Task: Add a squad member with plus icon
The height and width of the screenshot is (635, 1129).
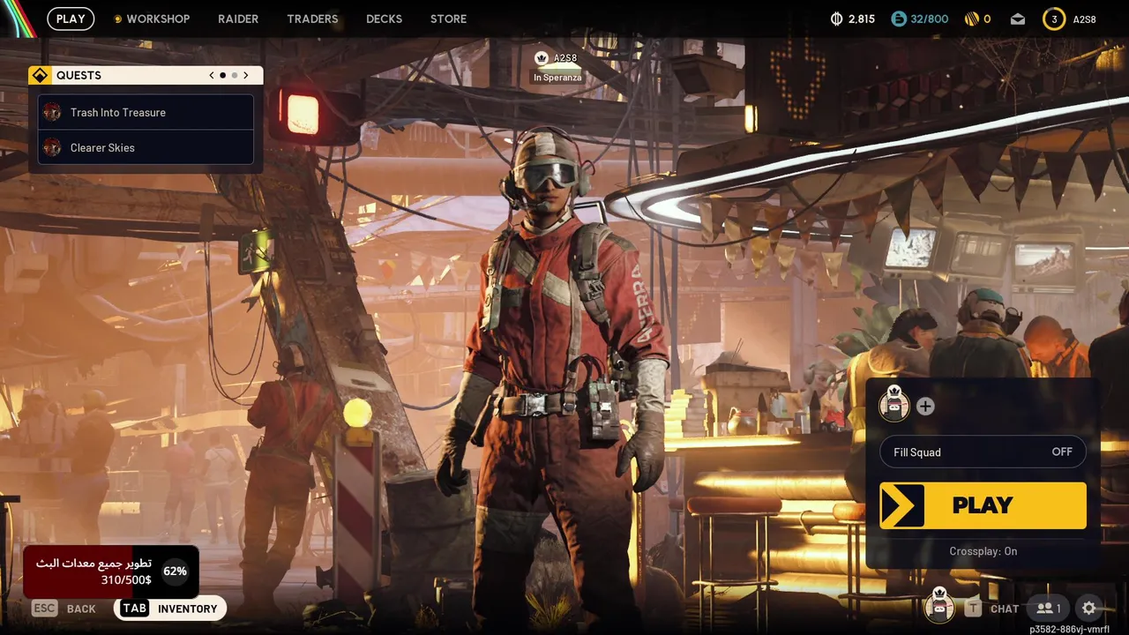Action: coord(925,407)
